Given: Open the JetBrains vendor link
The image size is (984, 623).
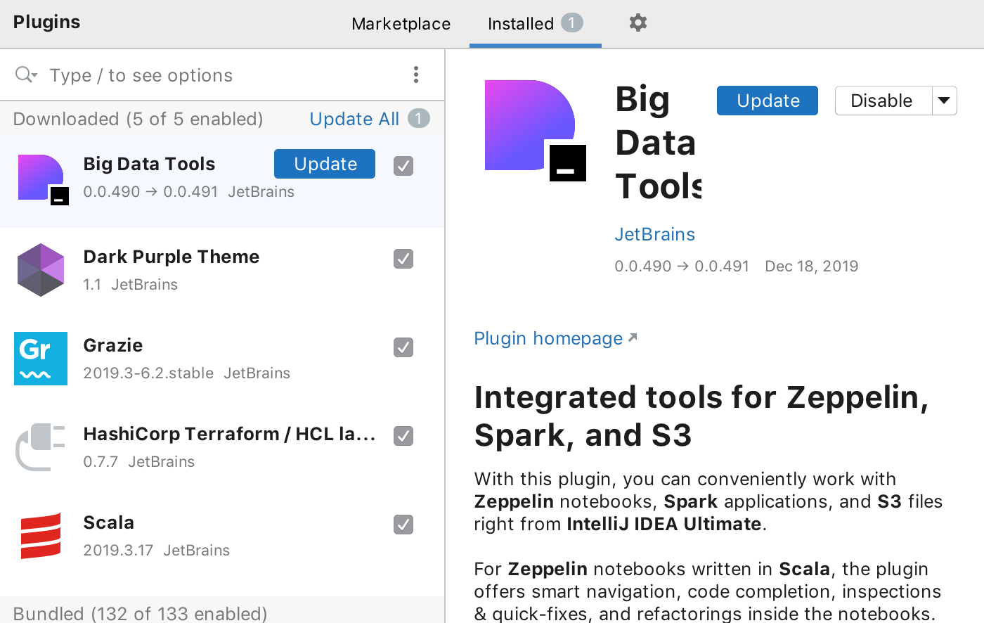Looking at the screenshot, I should [x=655, y=234].
